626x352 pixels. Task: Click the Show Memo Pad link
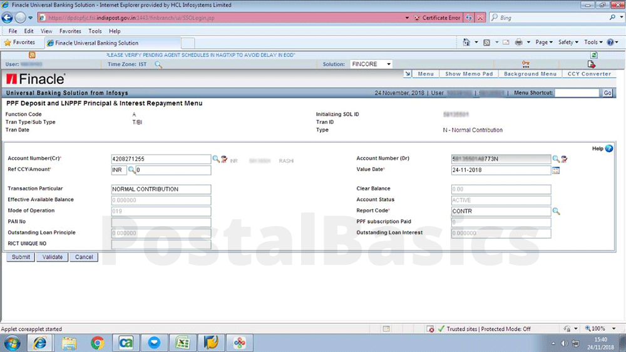[469, 74]
